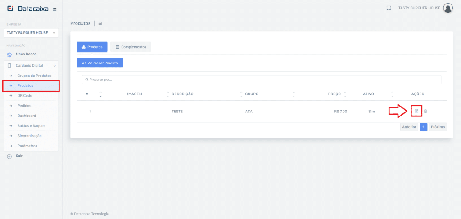
Task: Click the edit icon for product TESTE
Action: coord(416,111)
